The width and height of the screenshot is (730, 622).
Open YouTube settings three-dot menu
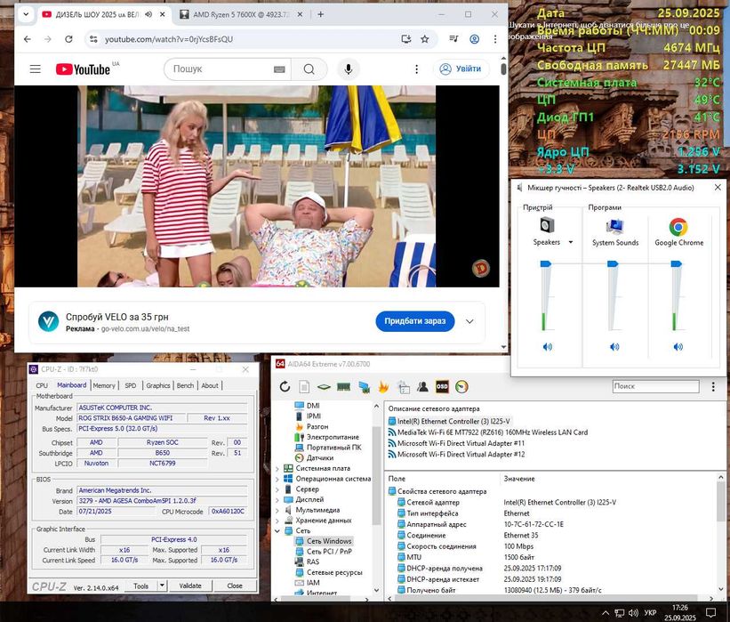(416, 69)
